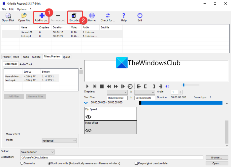Screen dimensions: 231x167
Task: Select the Mirror effect filter item
Action: [111, 127]
